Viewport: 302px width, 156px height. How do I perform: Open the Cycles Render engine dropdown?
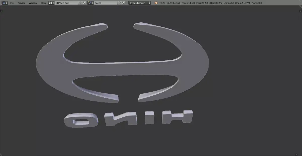point(140,3)
